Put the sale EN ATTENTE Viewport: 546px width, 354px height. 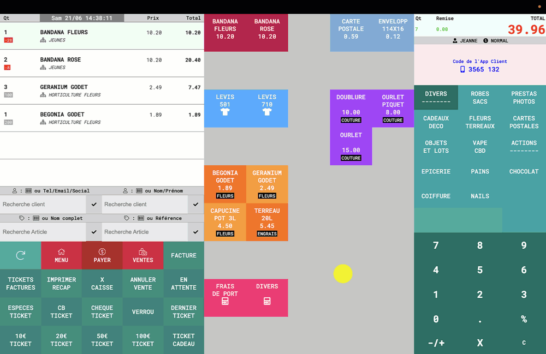(183, 284)
